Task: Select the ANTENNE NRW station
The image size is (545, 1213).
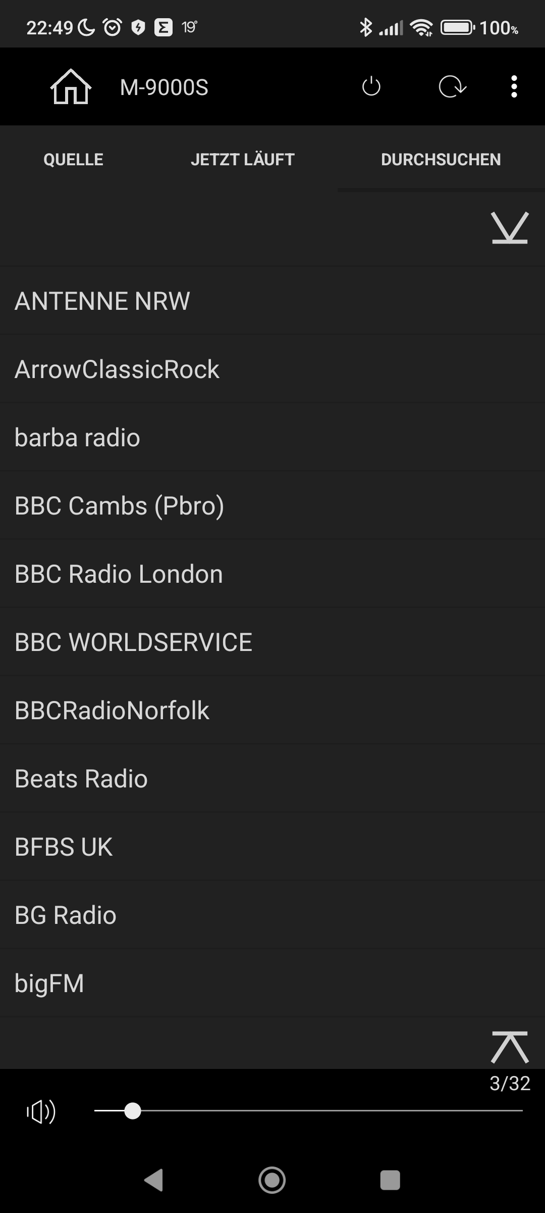Action: 272,301
